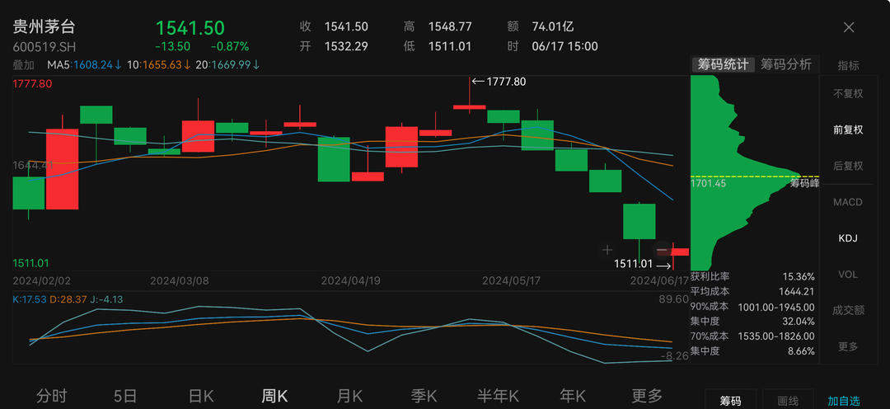The height and width of the screenshot is (409, 890).
Task: Select the 不复权 adjustment option
Action: (848, 94)
